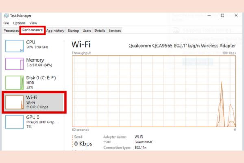Viewport: 244px width, 163px height.
Task: Click the Throughput label above graph
Action: (x=81, y=53)
